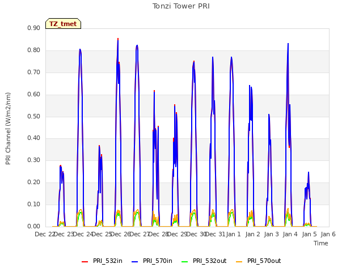Click the Jan 2 x-axis label
Screen dimensions: 363x272
pyautogui.click(x=252, y=234)
